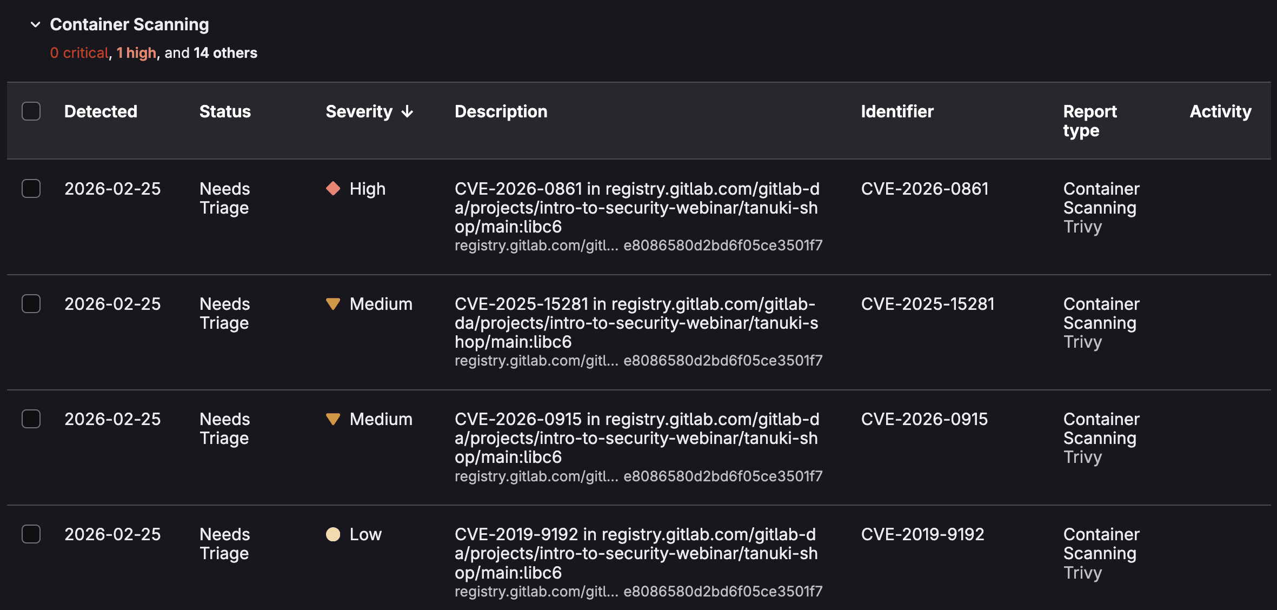
Task: Click the Severity sort arrow icon
Action: tap(407, 111)
